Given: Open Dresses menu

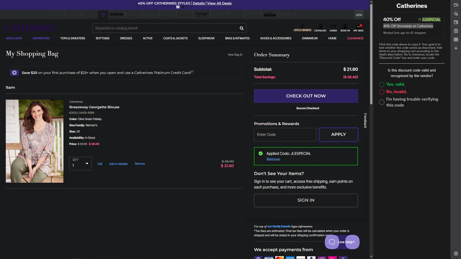Looking at the screenshot, I should point(126,38).
